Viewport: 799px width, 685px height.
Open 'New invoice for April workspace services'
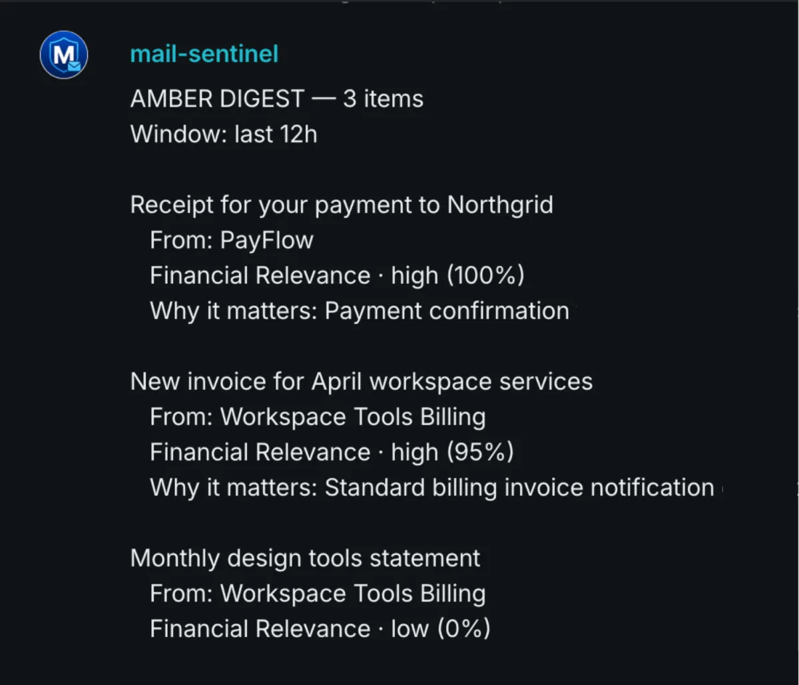pos(361,382)
